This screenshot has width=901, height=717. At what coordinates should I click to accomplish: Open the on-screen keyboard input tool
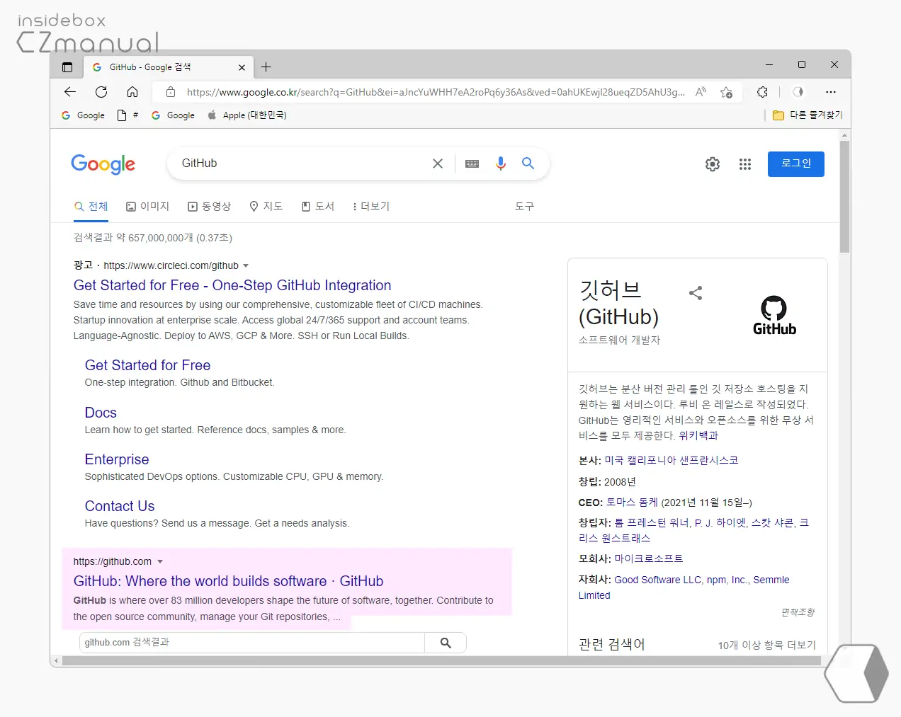tap(472, 164)
